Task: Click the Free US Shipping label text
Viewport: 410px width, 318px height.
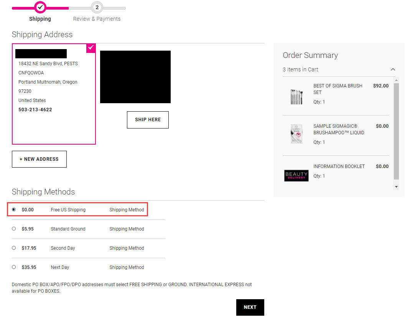Action: (68, 210)
